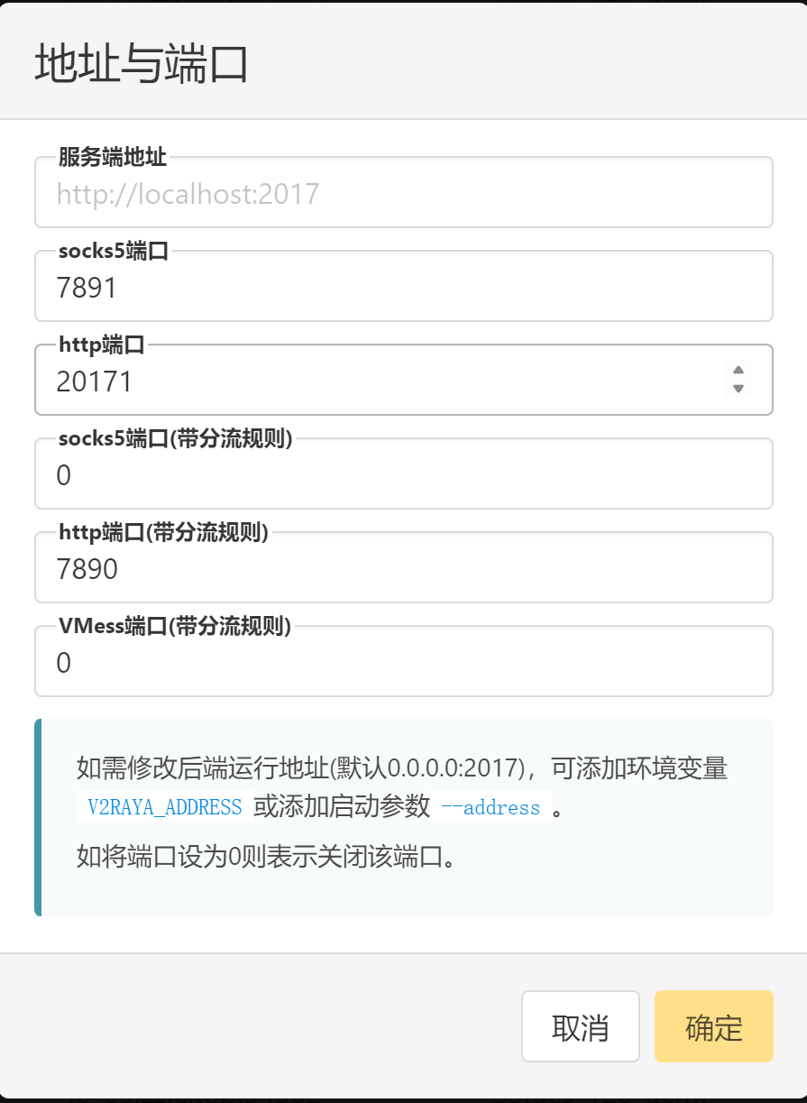This screenshot has height=1103, width=807.
Task: Focus the http端口(带分流规则) field showing 7890
Action: pyautogui.click(x=404, y=568)
